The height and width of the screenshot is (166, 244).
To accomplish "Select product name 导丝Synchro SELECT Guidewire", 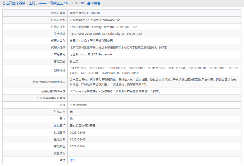I will (91, 54).
